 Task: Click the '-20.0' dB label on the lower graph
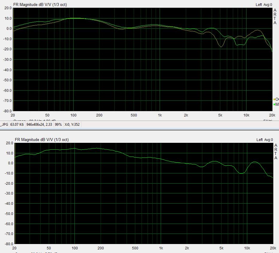[x=9, y=184]
